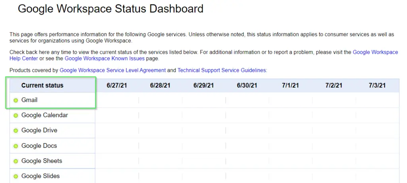Viewport: 407px width, 183px height.
Task: Click the 6/30/21 date column header
Action: click(247, 86)
